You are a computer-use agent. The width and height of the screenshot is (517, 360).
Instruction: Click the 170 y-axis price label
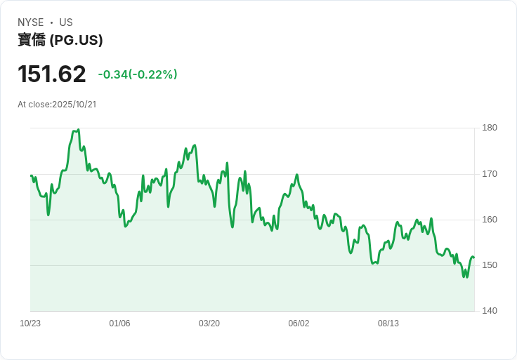490,174
